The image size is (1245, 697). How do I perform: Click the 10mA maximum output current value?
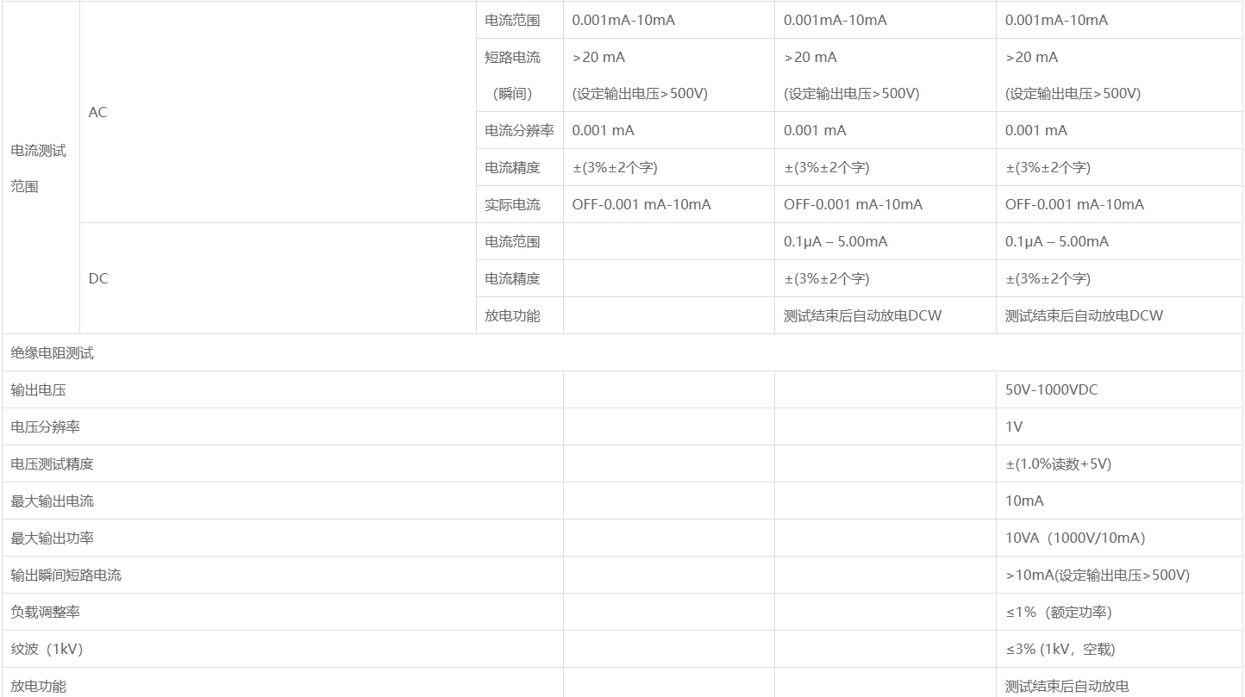[x=1024, y=501]
